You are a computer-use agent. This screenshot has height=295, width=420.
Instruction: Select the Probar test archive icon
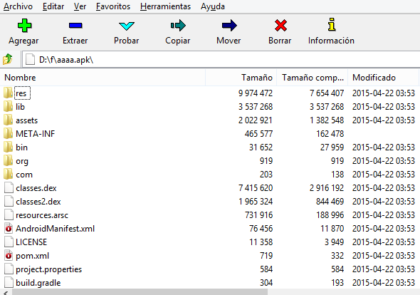click(127, 26)
